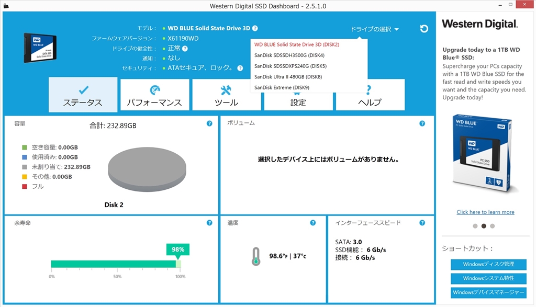Viewport: 536px width, 307px height.
Task: Select third carousel dot in ad panel
Action: coord(492,226)
